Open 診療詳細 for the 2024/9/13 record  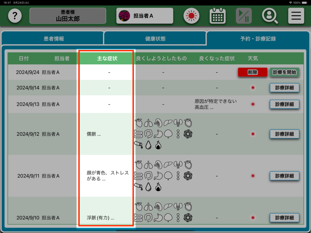pyautogui.click(x=284, y=104)
